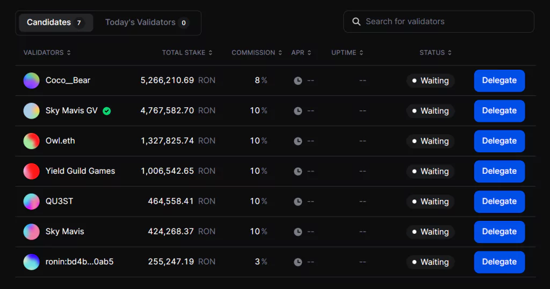Open the Yield Guild Games validator name
Viewport: 550px width, 289px height.
point(81,171)
